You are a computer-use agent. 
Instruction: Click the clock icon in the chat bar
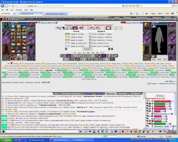click(x=112, y=131)
